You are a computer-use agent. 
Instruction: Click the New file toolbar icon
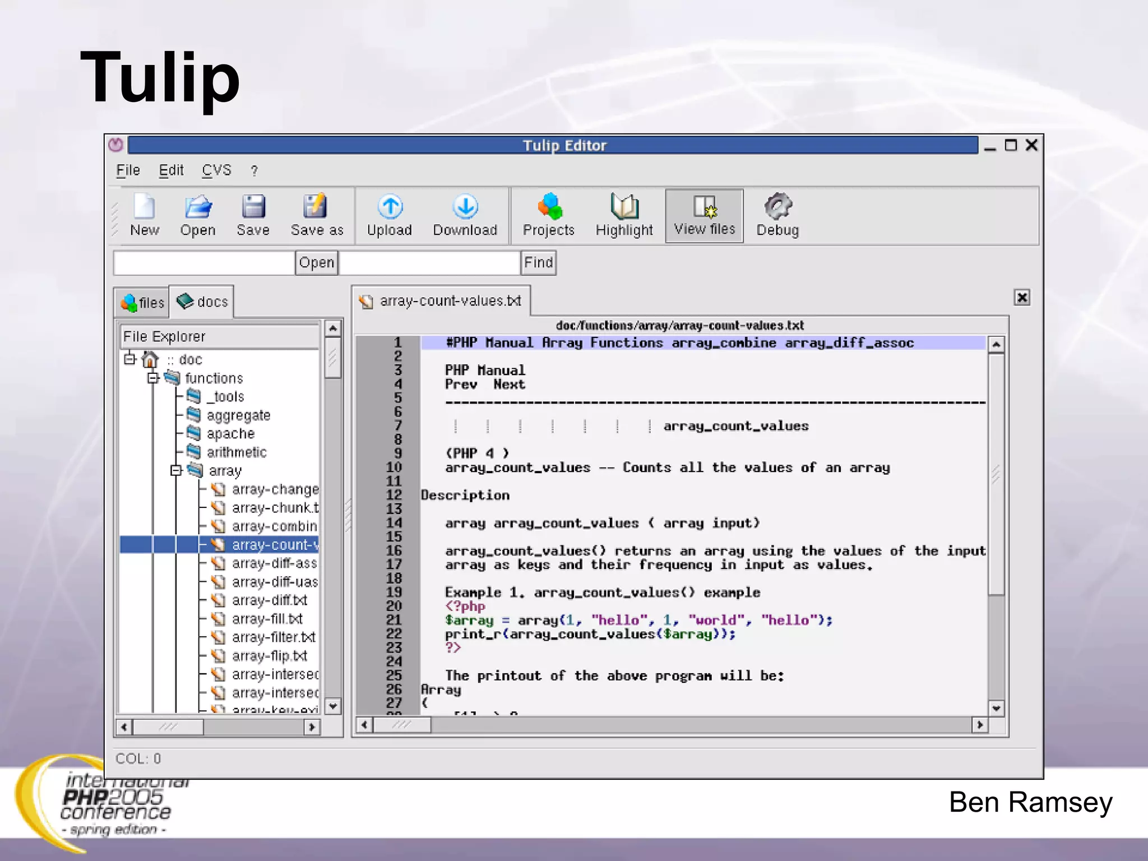point(144,207)
